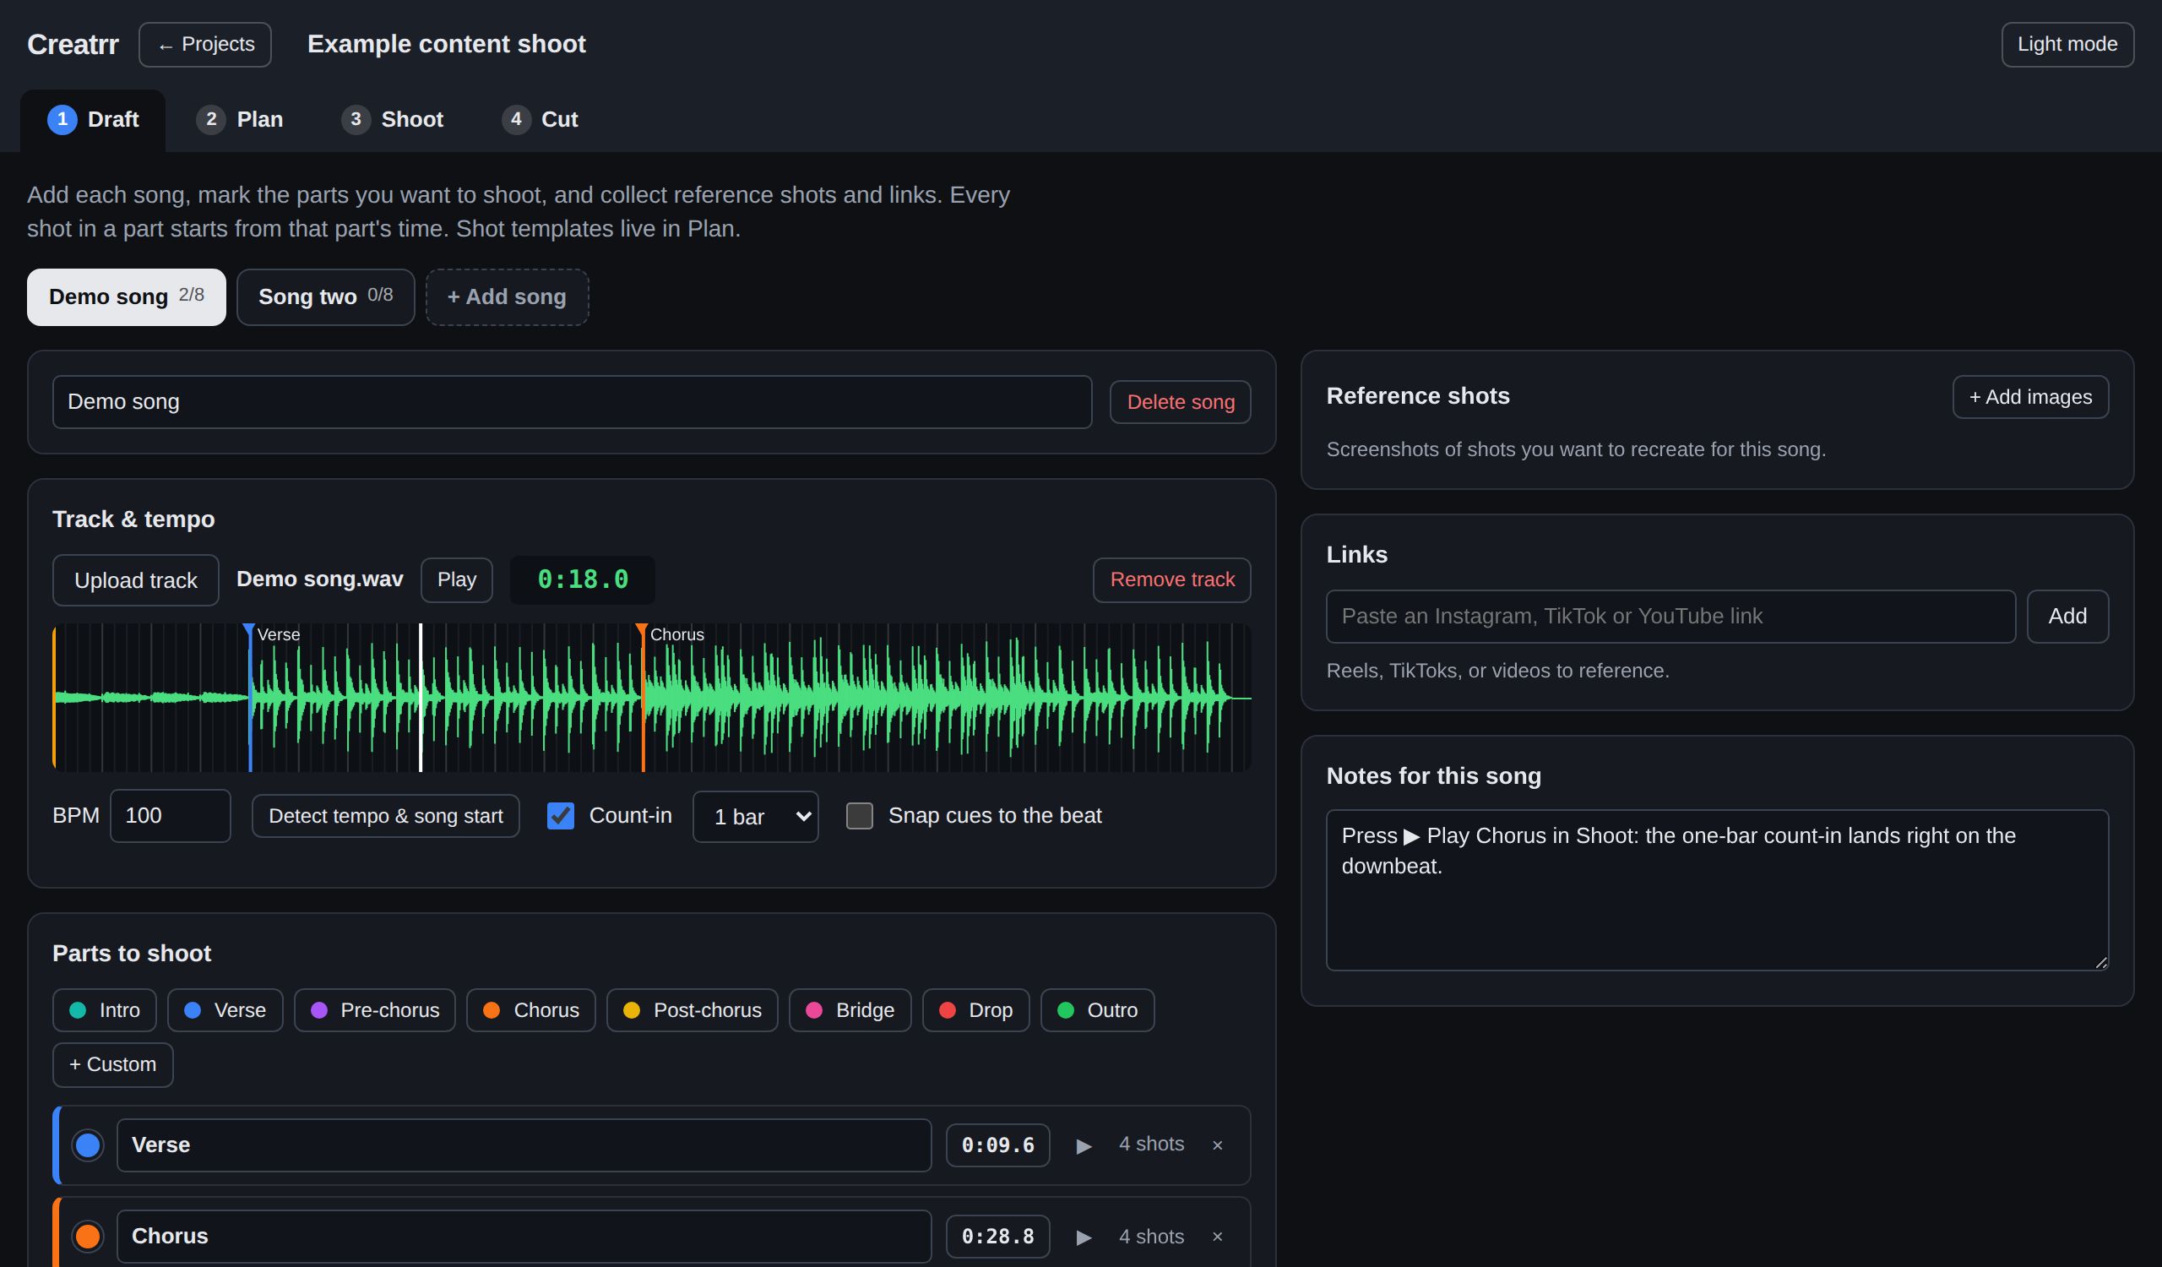Add a Verse part chip
The height and width of the screenshot is (1267, 2162).
pyautogui.click(x=225, y=1010)
